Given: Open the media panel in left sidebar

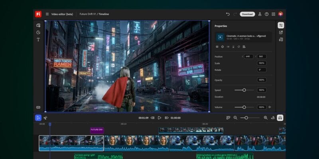Looking at the screenshot, I should pos(38,25).
